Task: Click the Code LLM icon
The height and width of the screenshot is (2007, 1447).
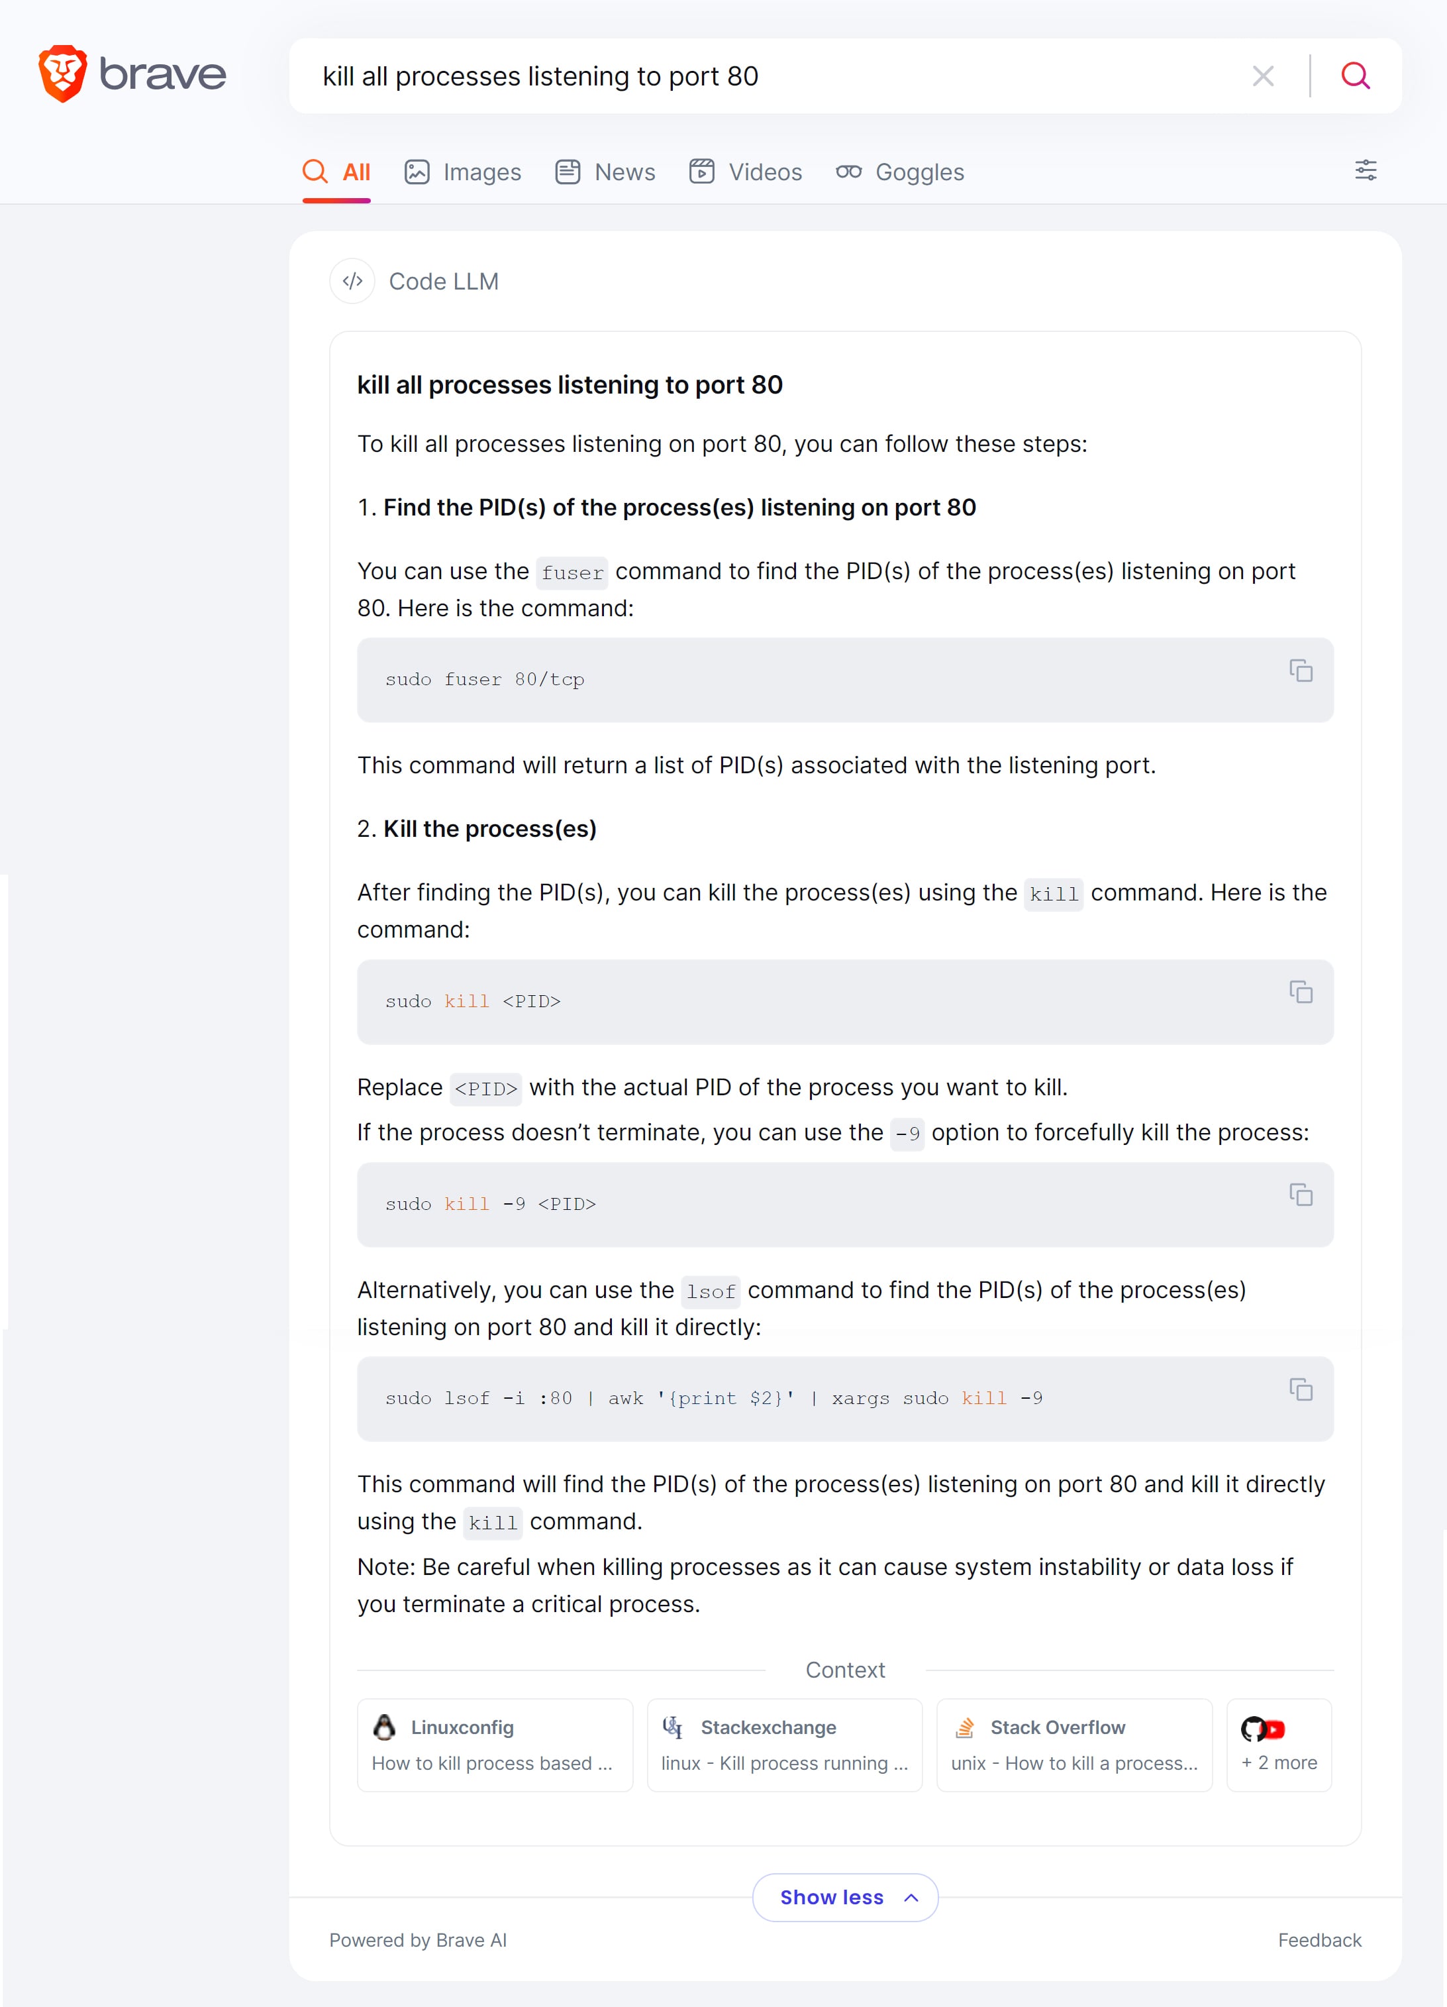Action: pos(352,282)
